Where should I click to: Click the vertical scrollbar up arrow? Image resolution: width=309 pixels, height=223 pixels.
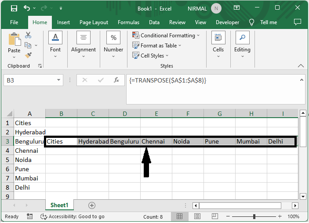click(303, 113)
